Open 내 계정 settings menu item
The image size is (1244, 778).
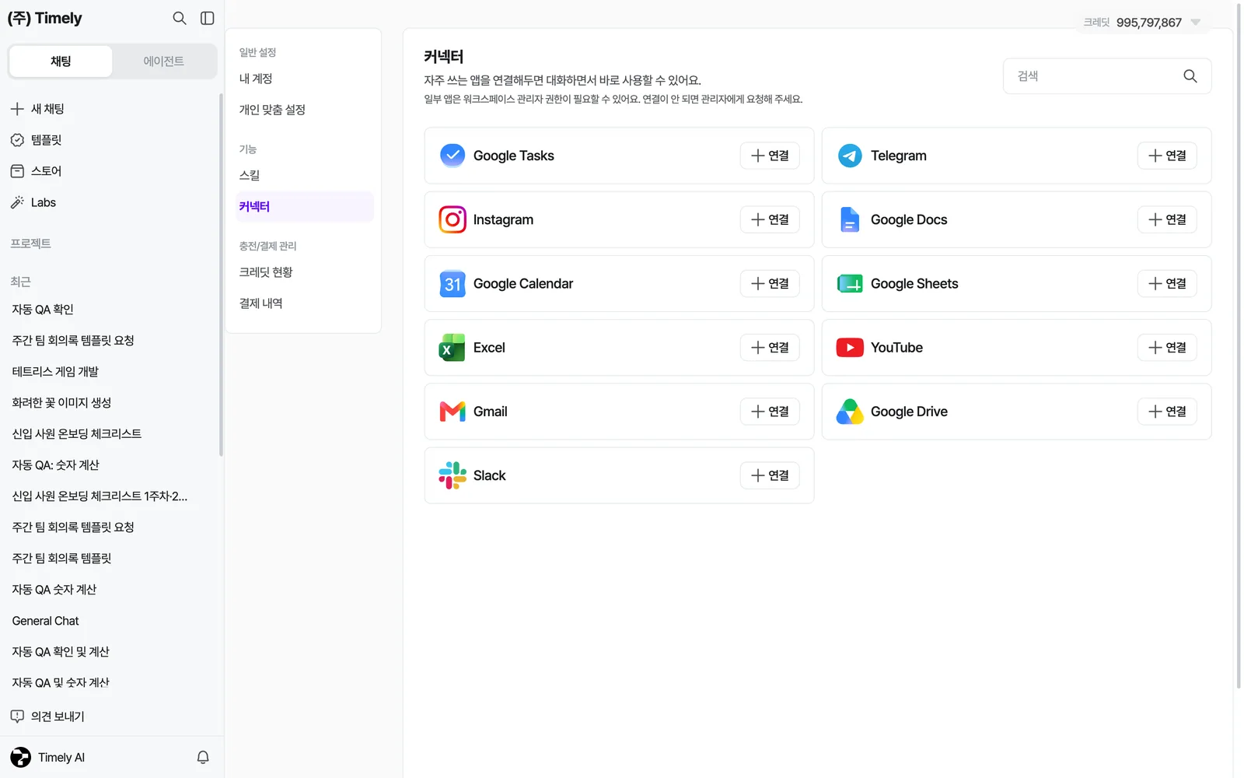coord(305,79)
